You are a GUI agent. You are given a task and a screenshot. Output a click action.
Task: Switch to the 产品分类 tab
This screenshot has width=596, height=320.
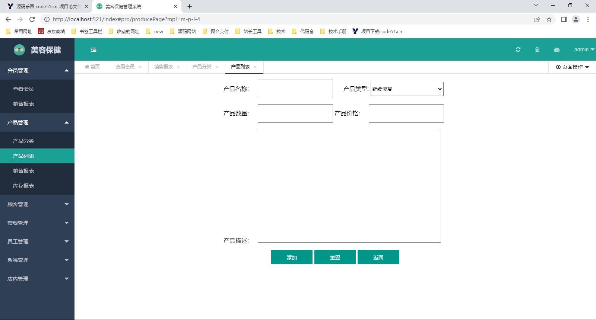click(x=202, y=67)
